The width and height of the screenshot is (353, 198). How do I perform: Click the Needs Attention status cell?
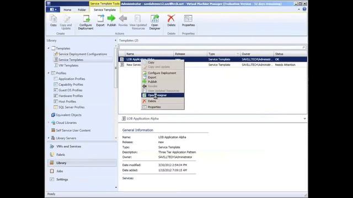pyautogui.click(x=285, y=65)
